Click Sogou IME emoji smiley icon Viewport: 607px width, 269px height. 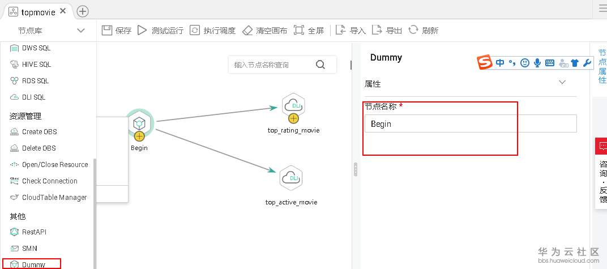524,63
